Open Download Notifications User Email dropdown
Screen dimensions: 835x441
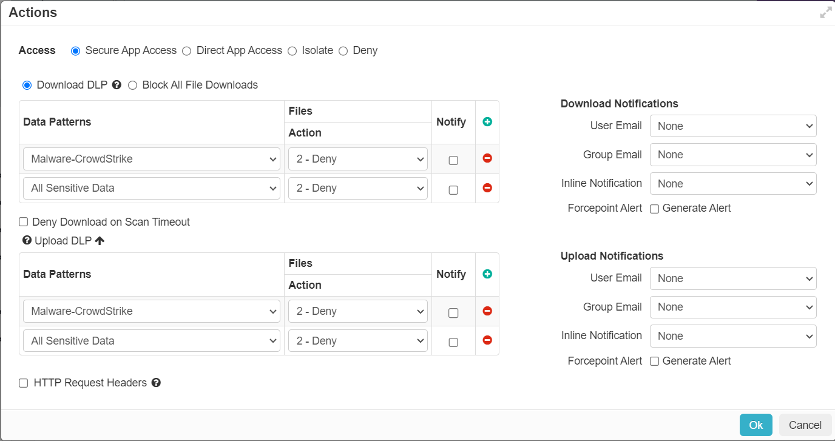[732, 126]
